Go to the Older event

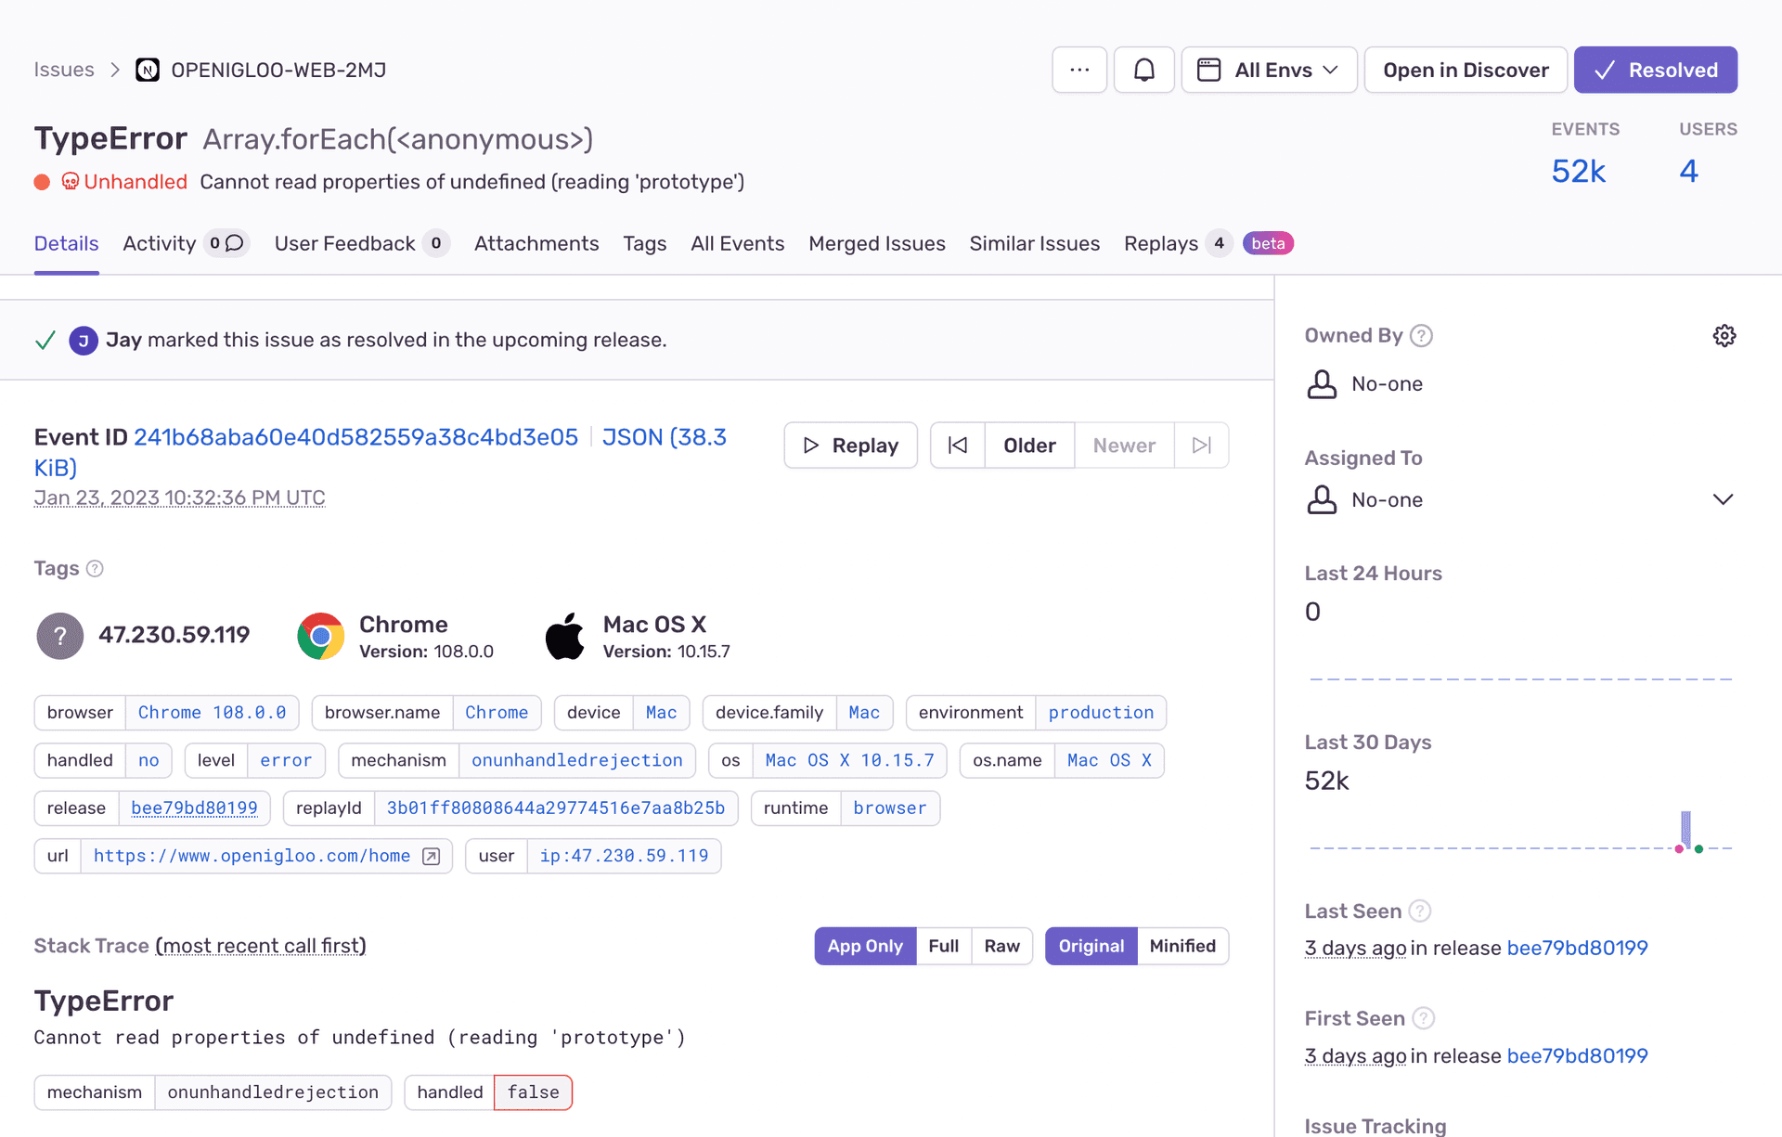tap(1029, 446)
